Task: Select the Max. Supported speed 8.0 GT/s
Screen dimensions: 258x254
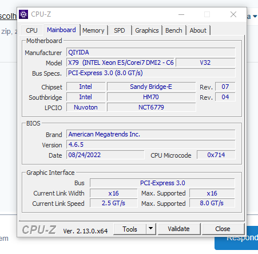Action: click(x=212, y=203)
